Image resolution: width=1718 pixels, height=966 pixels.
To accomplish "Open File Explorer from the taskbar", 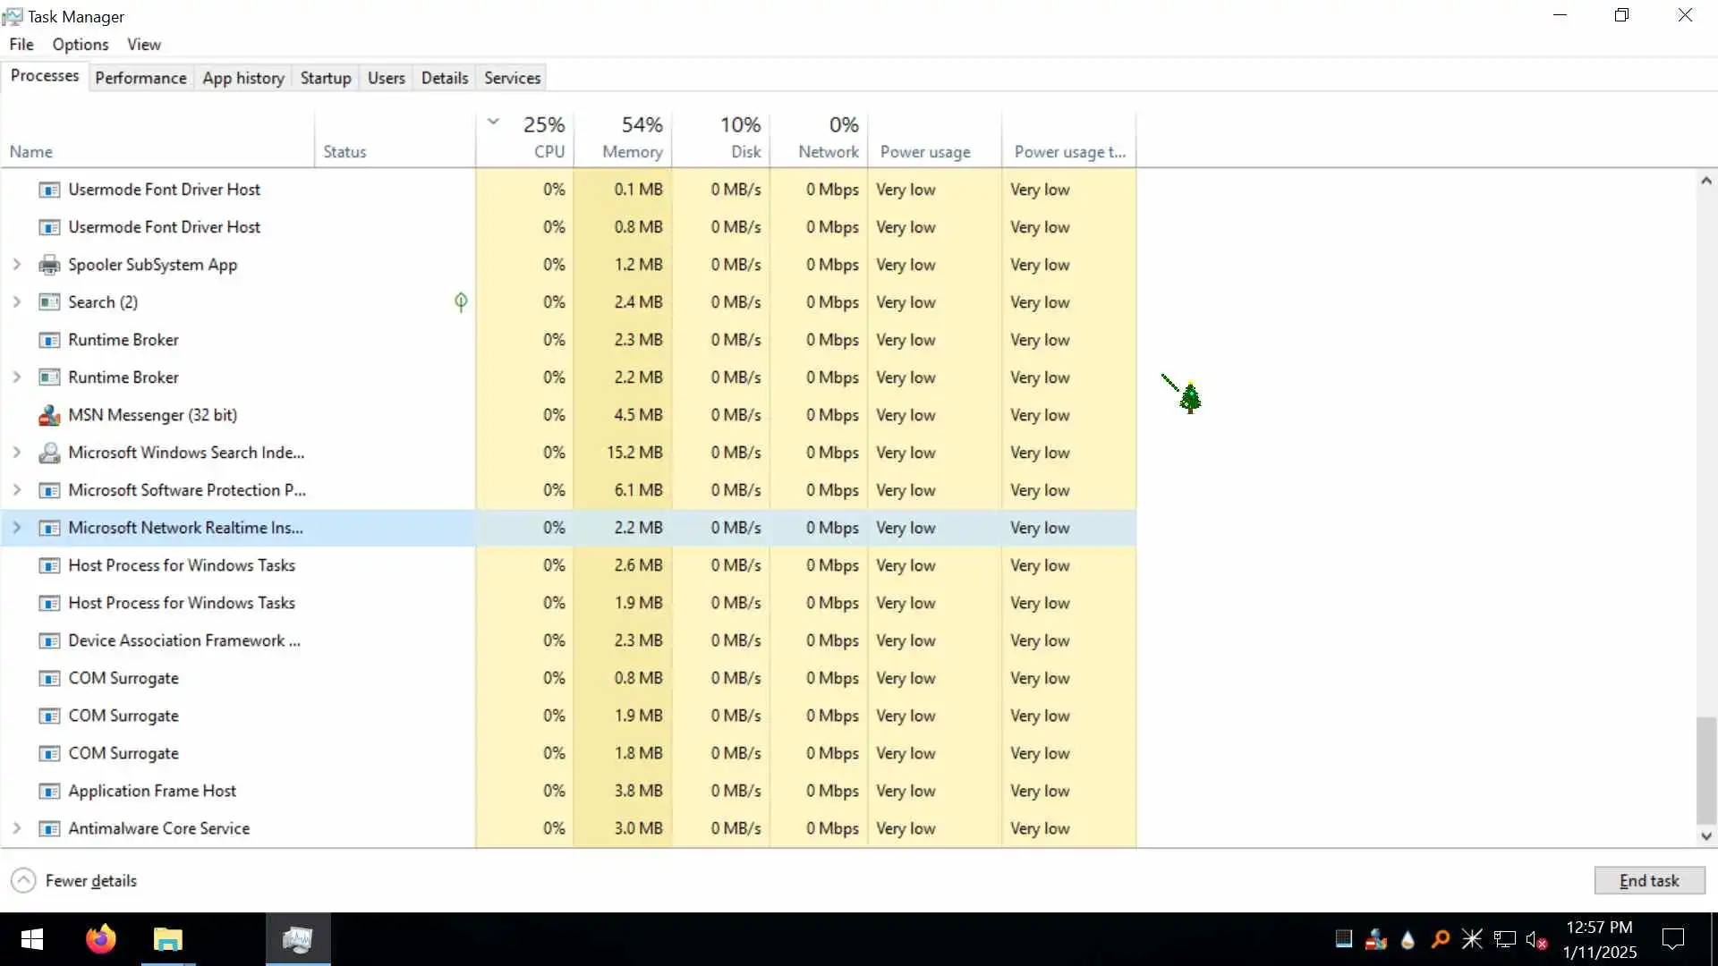I will click(x=167, y=939).
